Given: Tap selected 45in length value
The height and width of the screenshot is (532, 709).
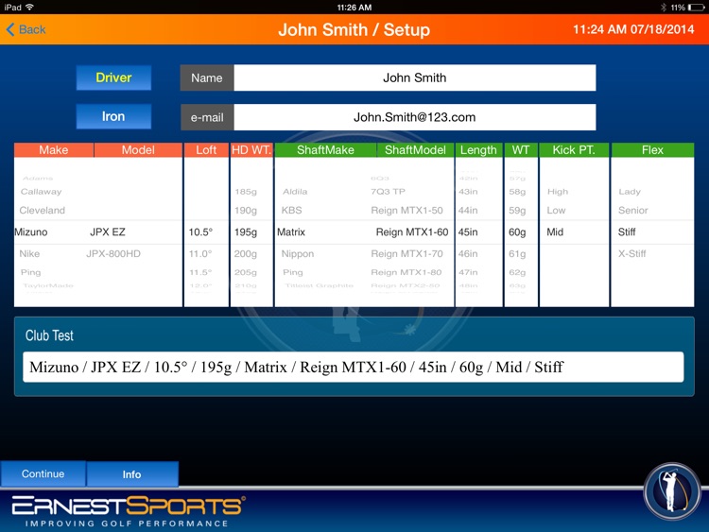Looking at the screenshot, I should click(468, 232).
